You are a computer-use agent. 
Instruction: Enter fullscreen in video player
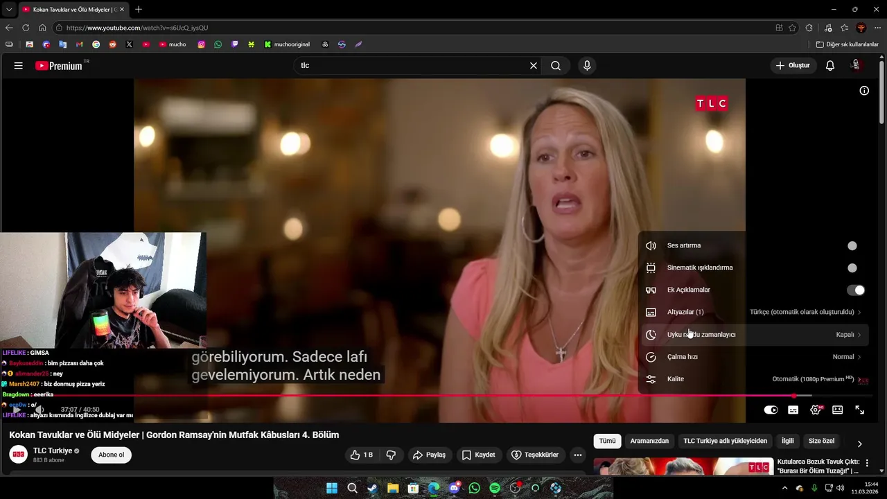click(x=860, y=410)
